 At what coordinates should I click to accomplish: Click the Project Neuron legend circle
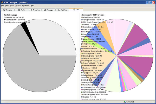pyautogui.click(x=82, y=71)
